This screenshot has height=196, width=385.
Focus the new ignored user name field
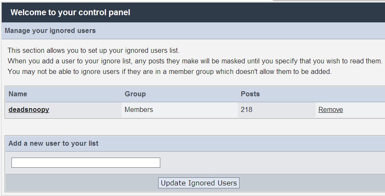(x=86, y=163)
